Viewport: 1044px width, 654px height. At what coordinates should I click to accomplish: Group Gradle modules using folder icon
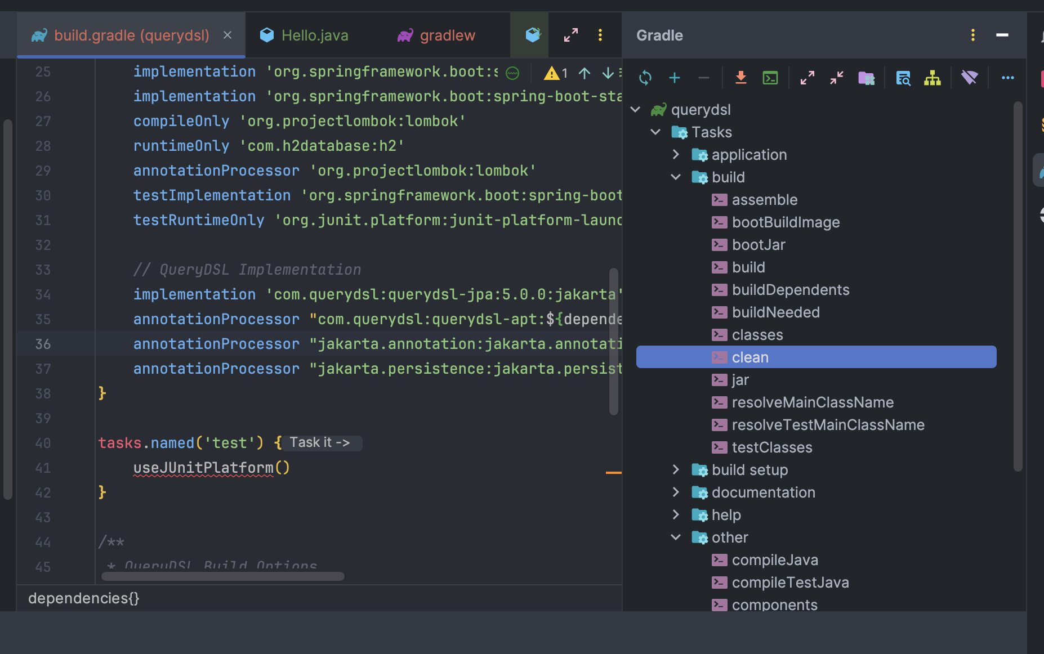pyautogui.click(x=867, y=78)
